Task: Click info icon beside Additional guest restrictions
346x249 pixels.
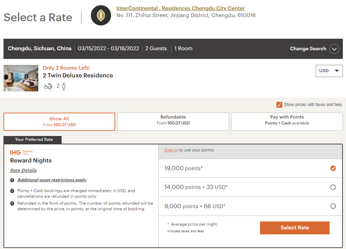Action: tap(13, 180)
